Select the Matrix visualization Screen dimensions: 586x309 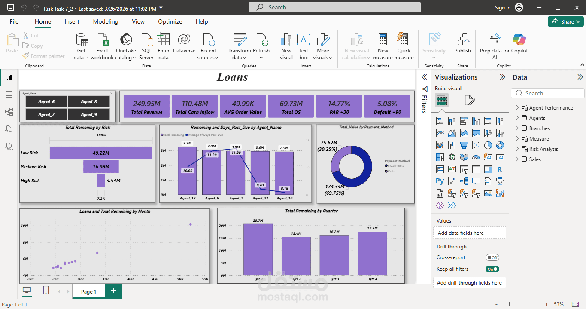pos(488,169)
